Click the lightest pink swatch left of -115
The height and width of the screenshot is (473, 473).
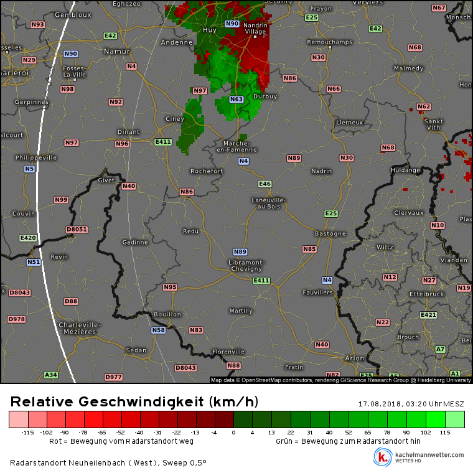pyautogui.click(x=19, y=419)
